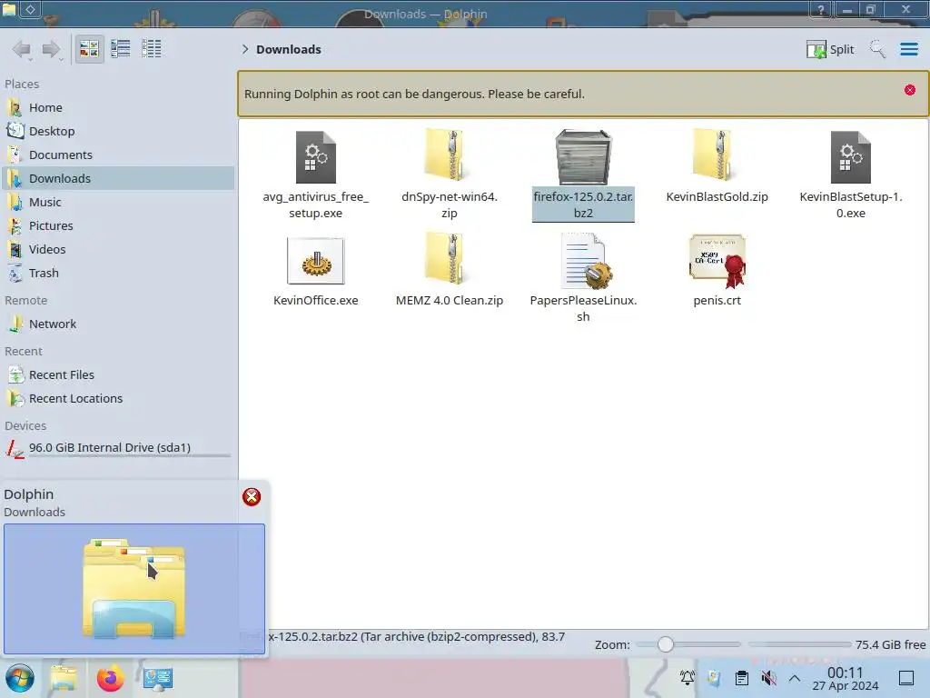Open Home in Places
The image size is (930, 698).
click(x=117, y=107)
